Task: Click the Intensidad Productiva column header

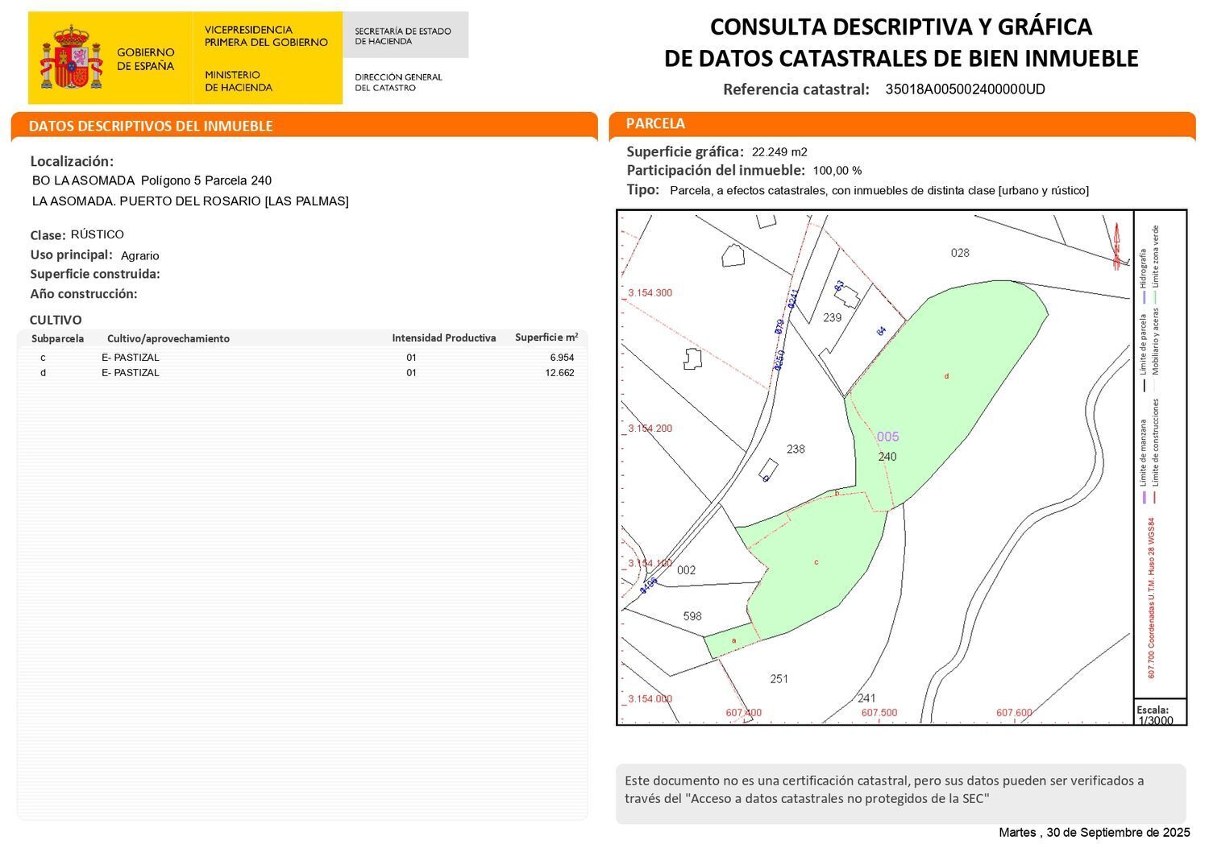Action: coord(444,338)
